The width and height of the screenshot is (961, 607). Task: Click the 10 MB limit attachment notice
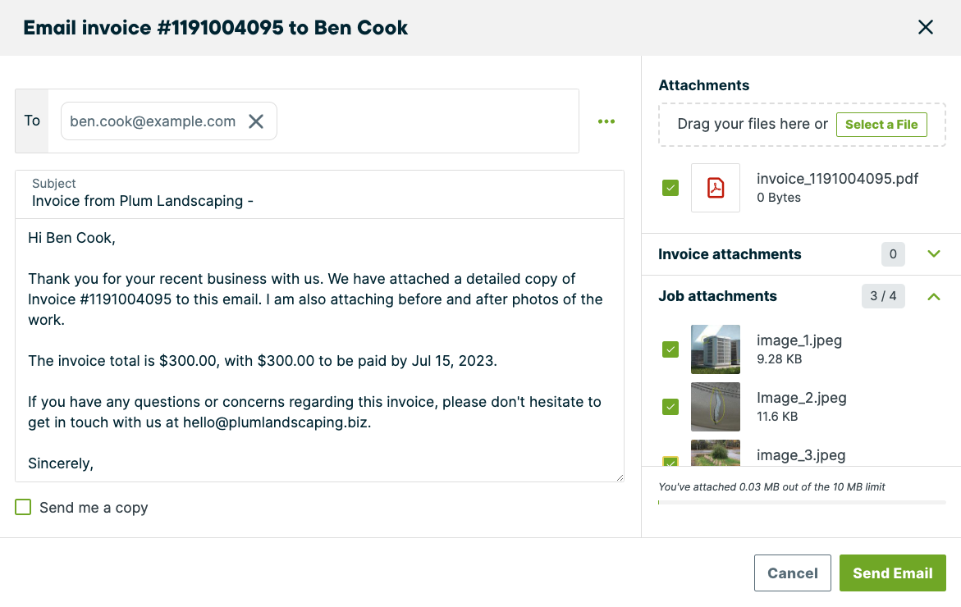(x=771, y=487)
